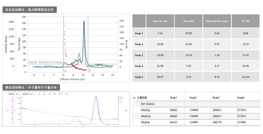
Task: Click the Intensity Threshold 92.36 line label
Action: pos(45,62)
